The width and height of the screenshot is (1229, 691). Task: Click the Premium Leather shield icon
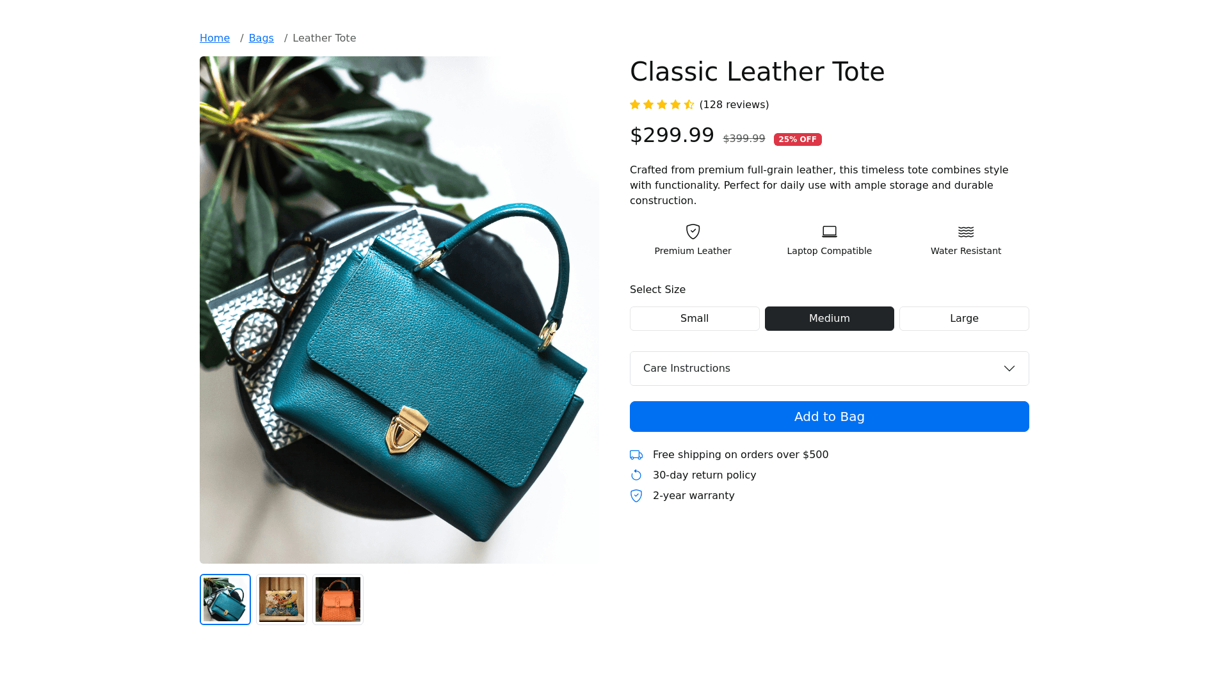click(x=693, y=232)
